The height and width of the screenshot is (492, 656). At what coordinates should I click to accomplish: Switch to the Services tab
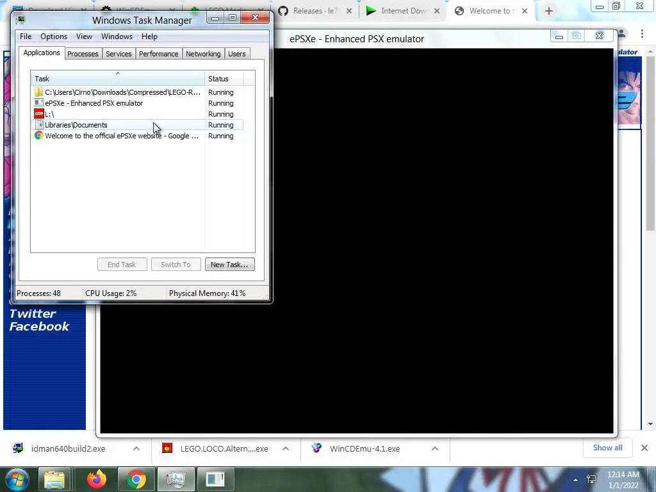pyautogui.click(x=119, y=54)
